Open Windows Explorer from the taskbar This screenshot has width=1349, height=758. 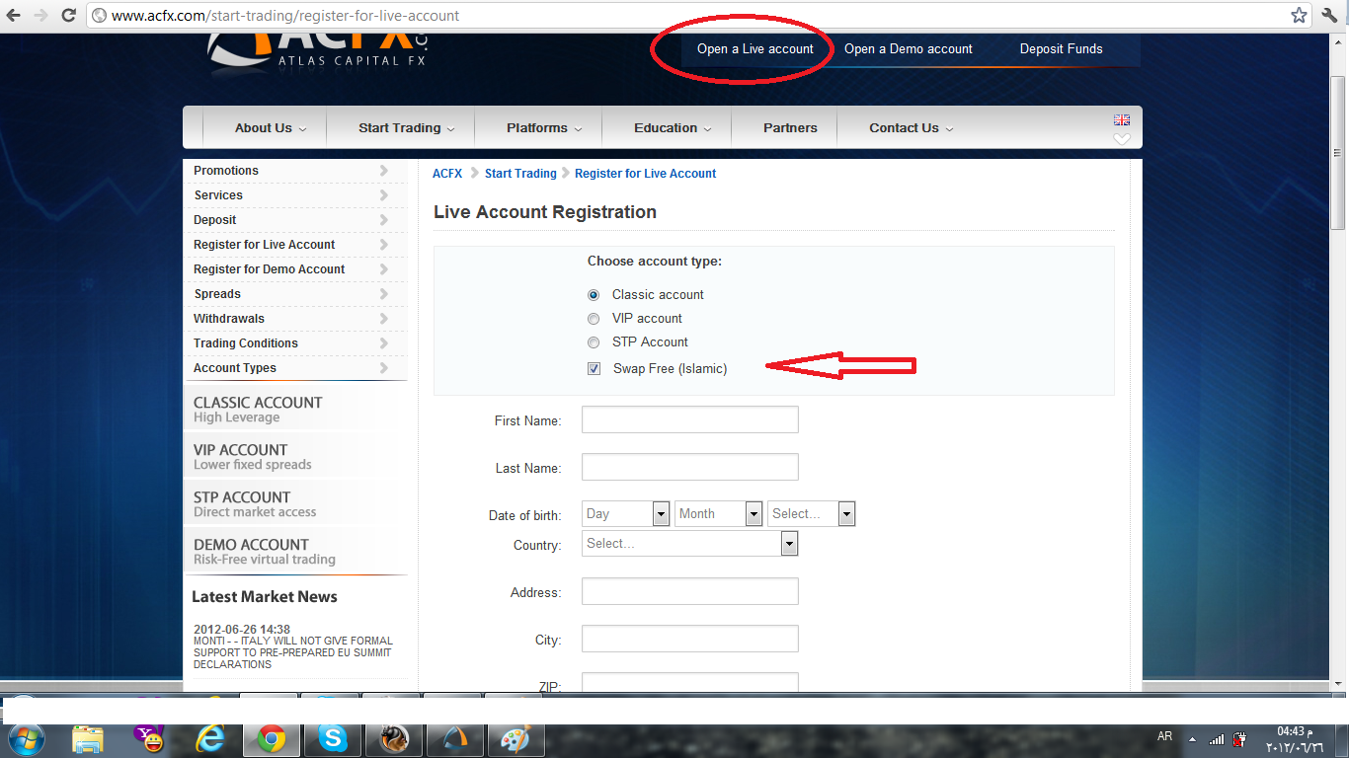tap(88, 738)
